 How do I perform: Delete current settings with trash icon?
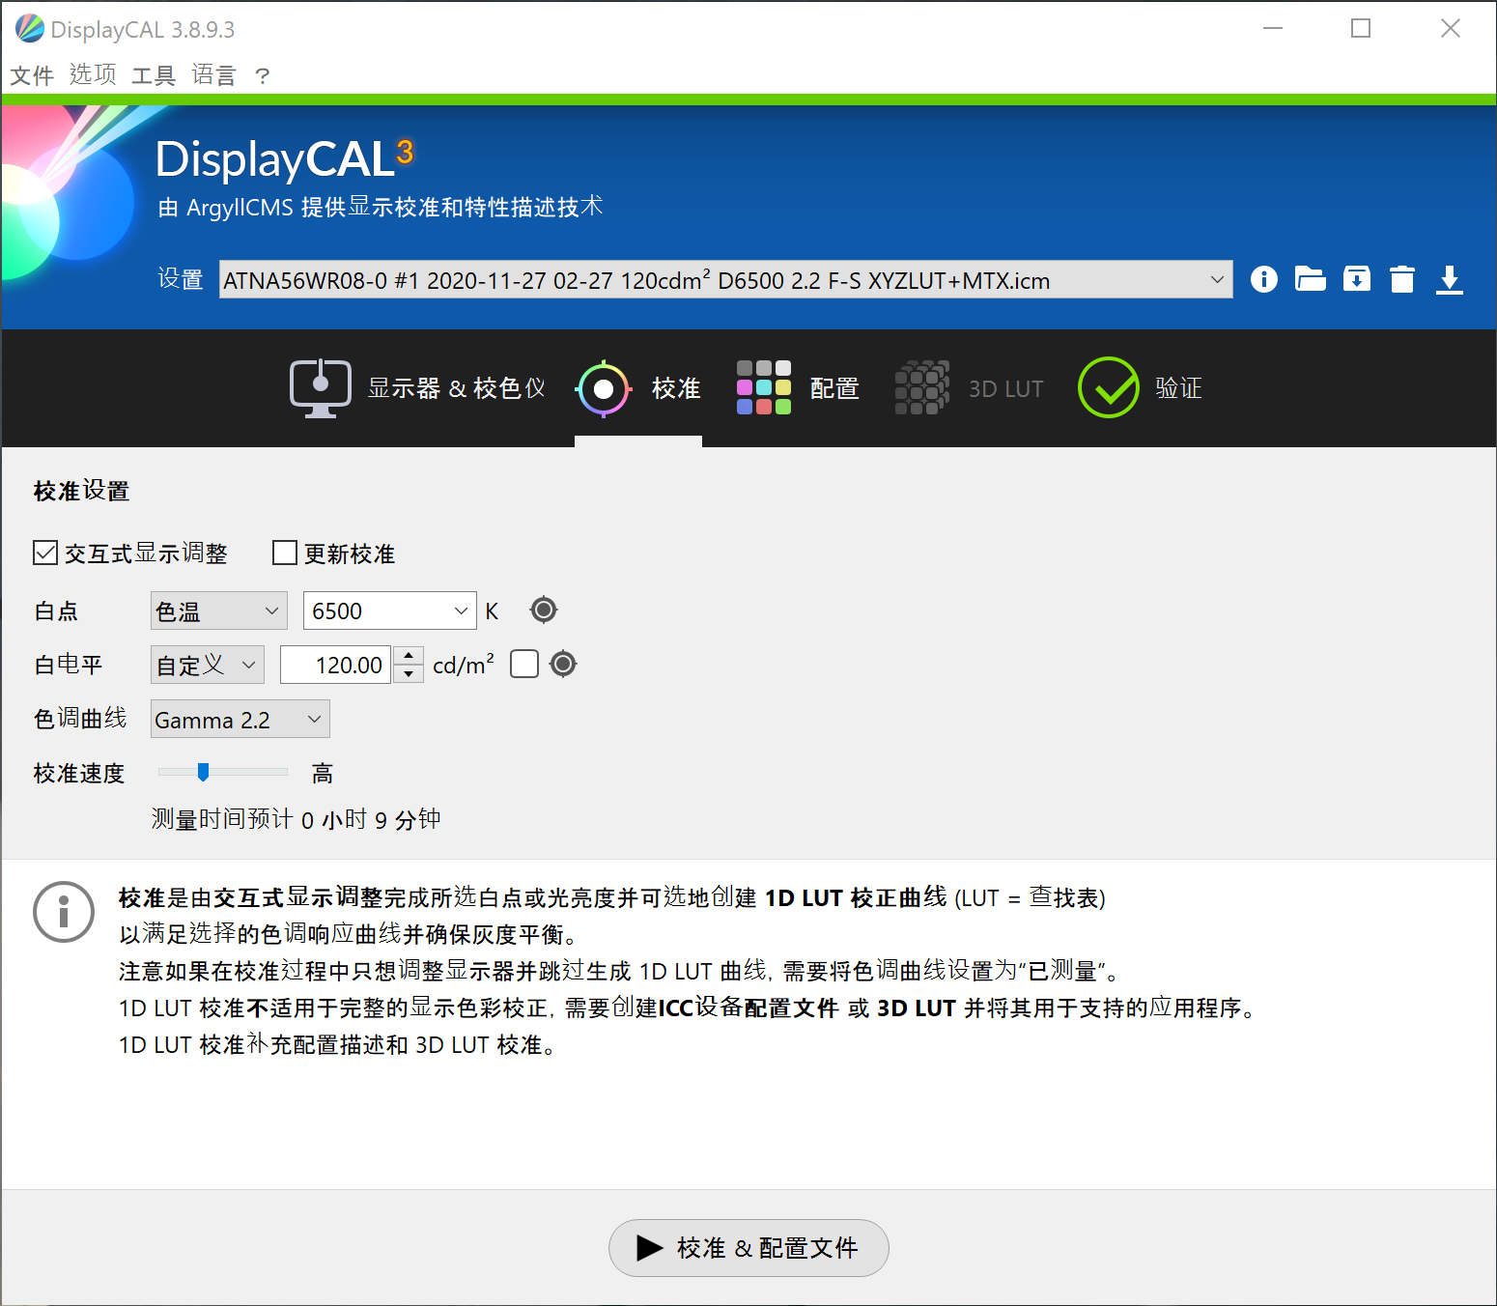pos(1402,279)
